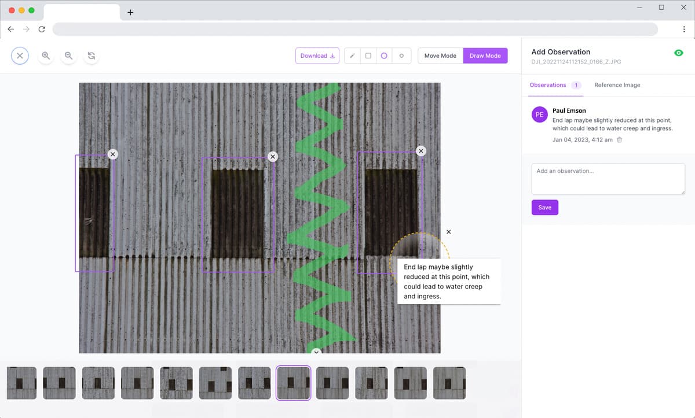Select the pencil freehand drawing tool
695x418 pixels.
(352, 56)
